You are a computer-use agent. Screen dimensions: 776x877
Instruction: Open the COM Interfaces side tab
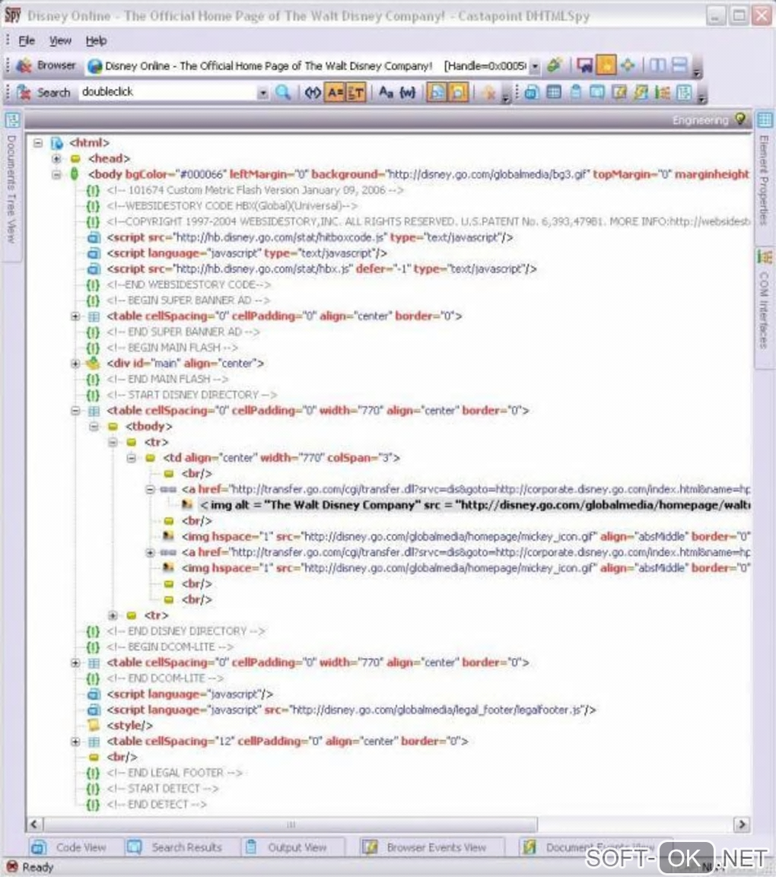click(765, 309)
